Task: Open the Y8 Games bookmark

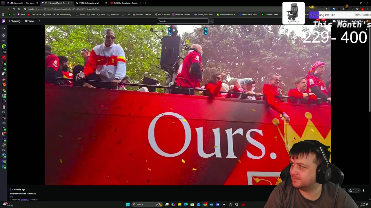Action: coord(142,14)
